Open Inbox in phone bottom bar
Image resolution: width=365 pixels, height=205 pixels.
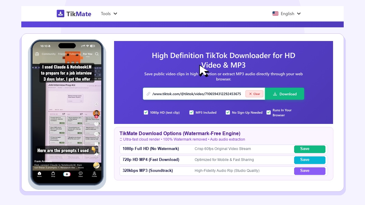click(81, 174)
